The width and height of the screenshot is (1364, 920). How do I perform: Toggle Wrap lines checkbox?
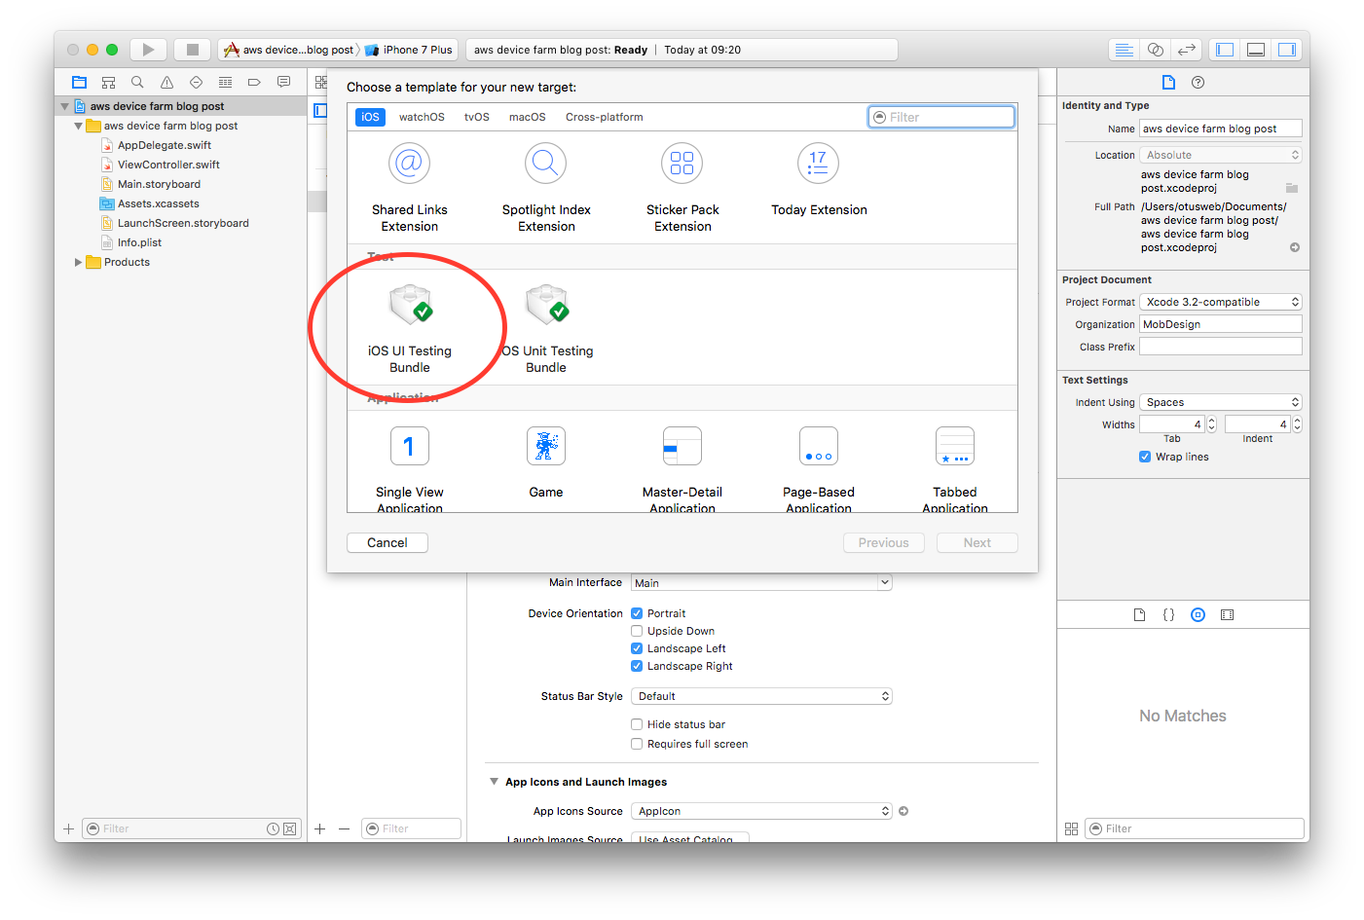pyautogui.click(x=1145, y=457)
